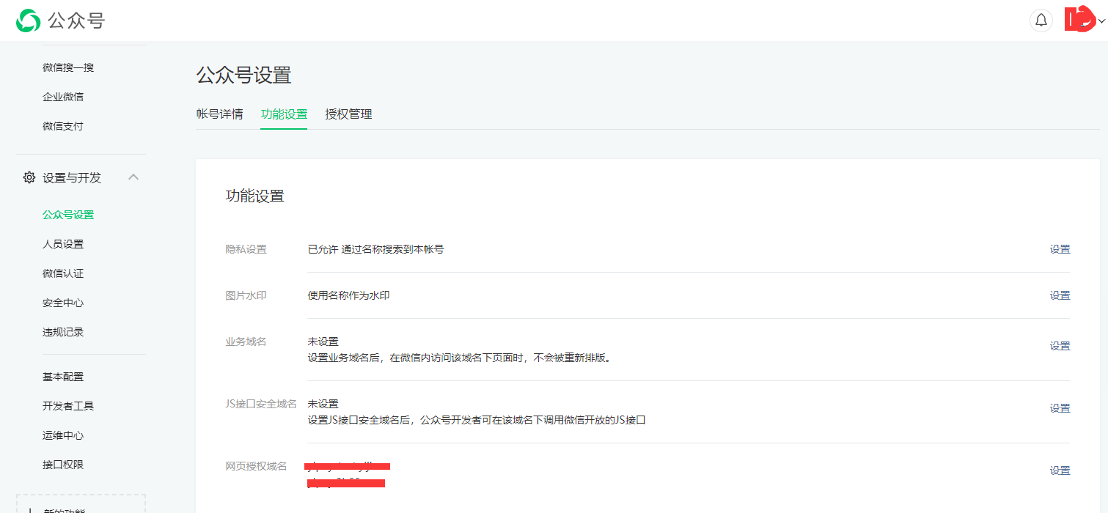Click 设置 link for 隐私设置
Image resolution: width=1108 pixels, height=513 pixels.
[1060, 249]
